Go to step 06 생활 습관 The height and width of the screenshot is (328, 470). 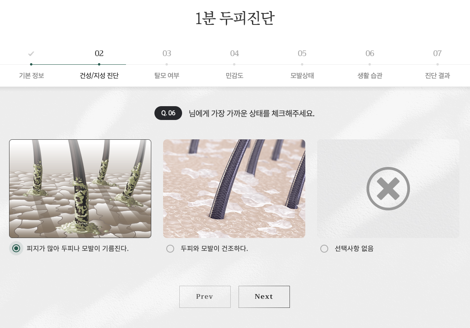[370, 64]
